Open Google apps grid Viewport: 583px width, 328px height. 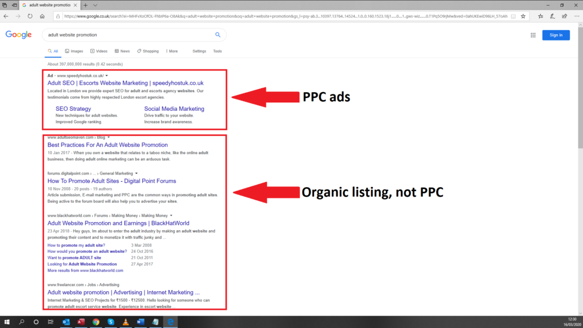tap(533, 35)
